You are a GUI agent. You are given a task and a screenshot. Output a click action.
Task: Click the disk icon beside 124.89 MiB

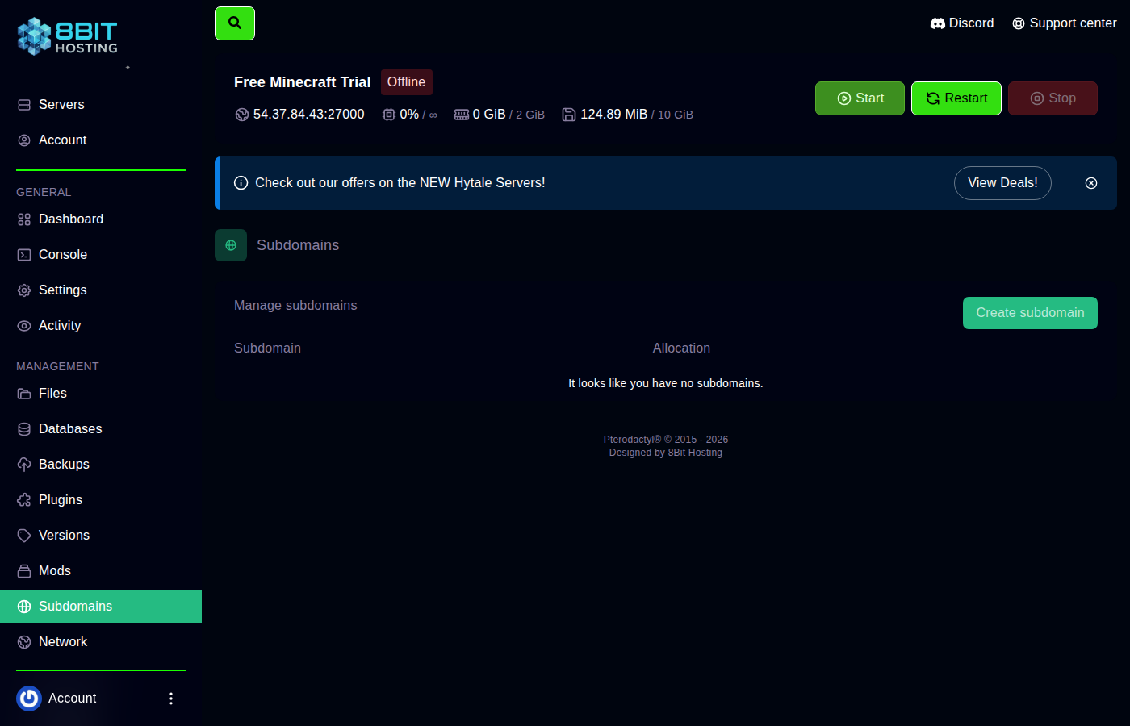569,115
